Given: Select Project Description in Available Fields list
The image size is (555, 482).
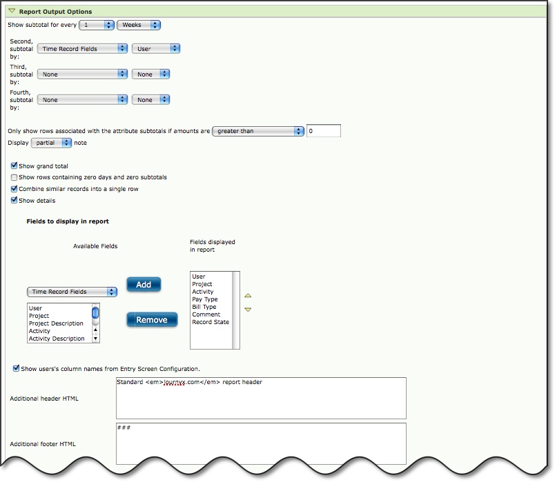Looking at the screenshot, I should [56, 323].
